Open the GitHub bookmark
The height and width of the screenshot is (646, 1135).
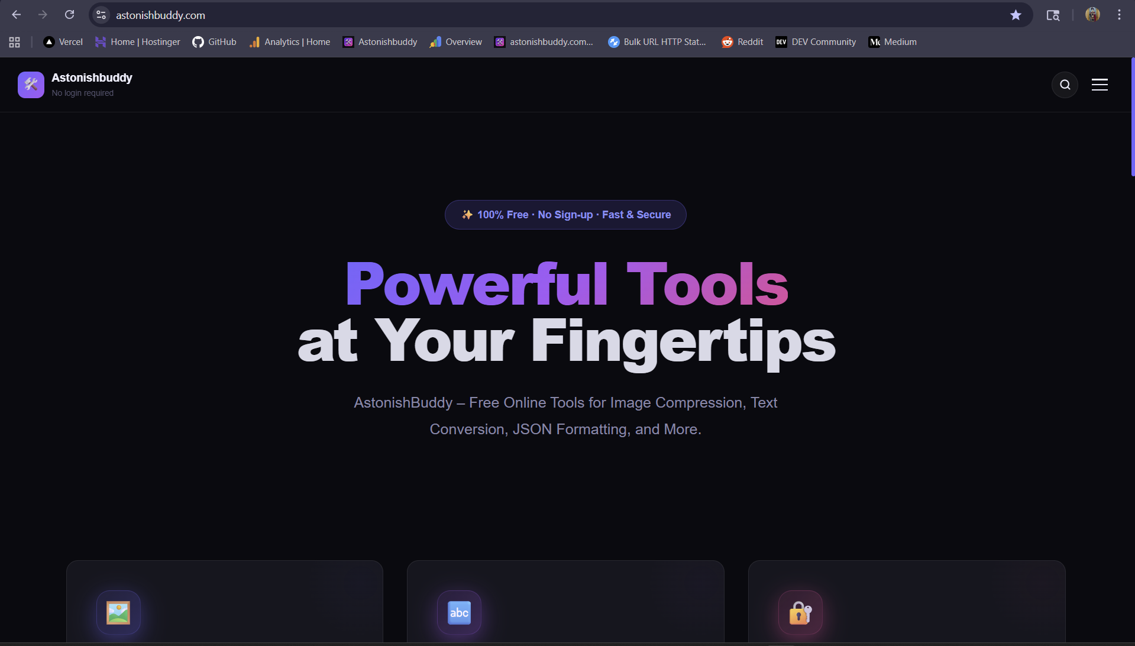215,42
